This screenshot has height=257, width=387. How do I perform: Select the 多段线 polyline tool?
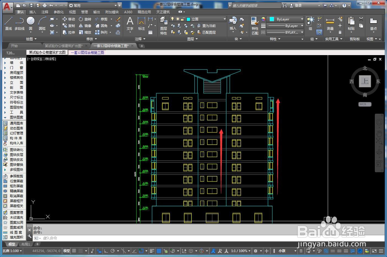19,23
